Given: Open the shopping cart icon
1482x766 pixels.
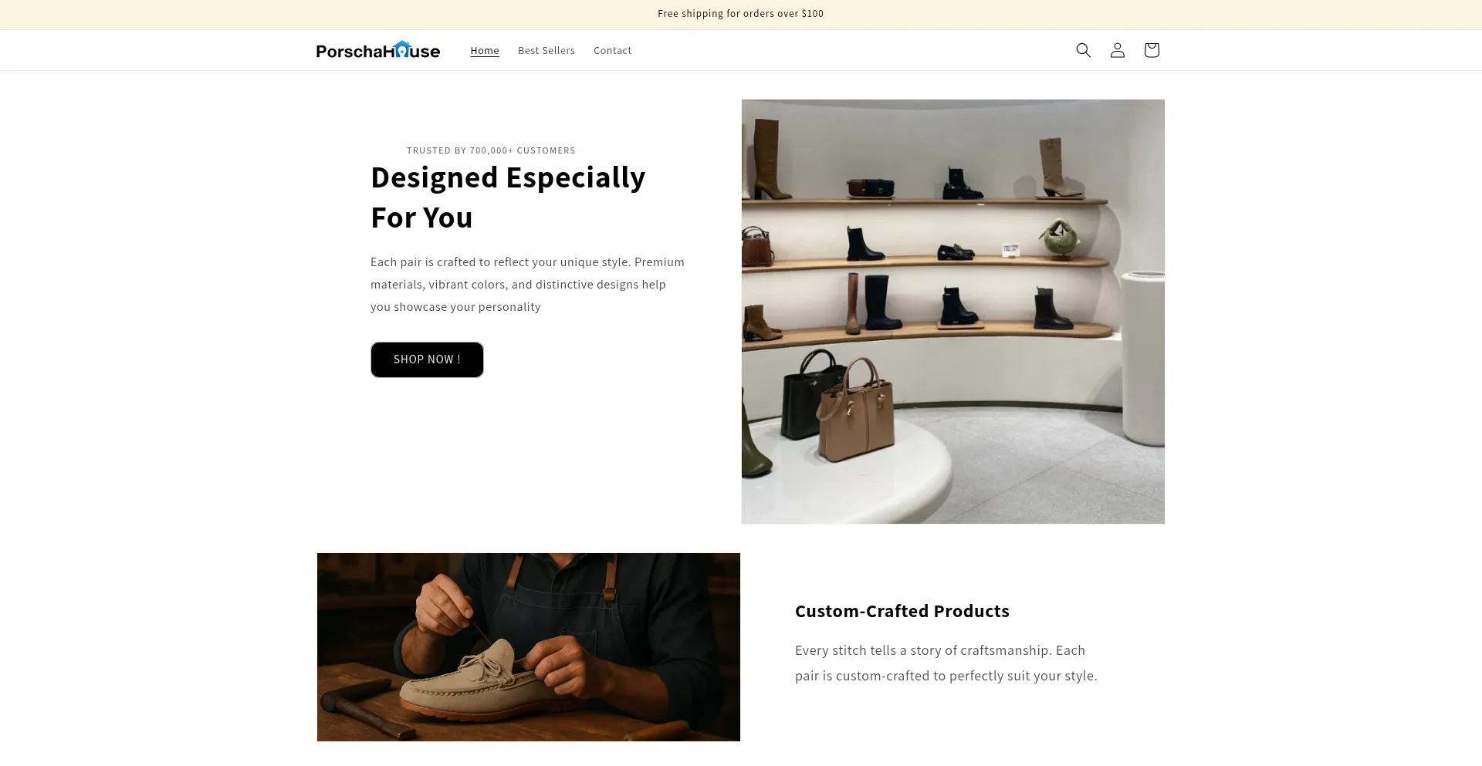Looking at the screenshot, I should click(1151, 50).
